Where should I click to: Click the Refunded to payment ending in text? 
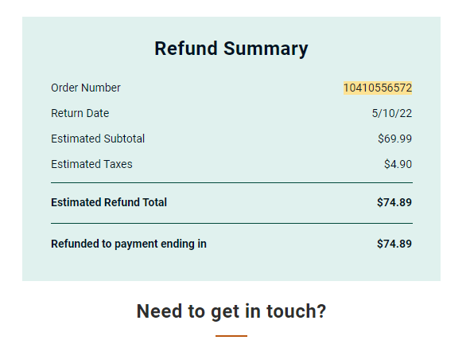[x=129, y=244]
